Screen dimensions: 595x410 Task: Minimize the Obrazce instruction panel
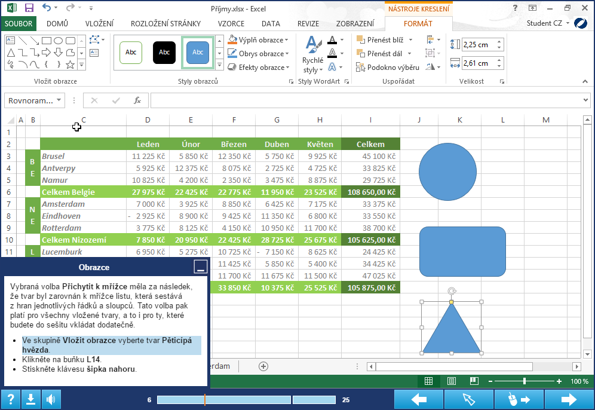[201, 267]
